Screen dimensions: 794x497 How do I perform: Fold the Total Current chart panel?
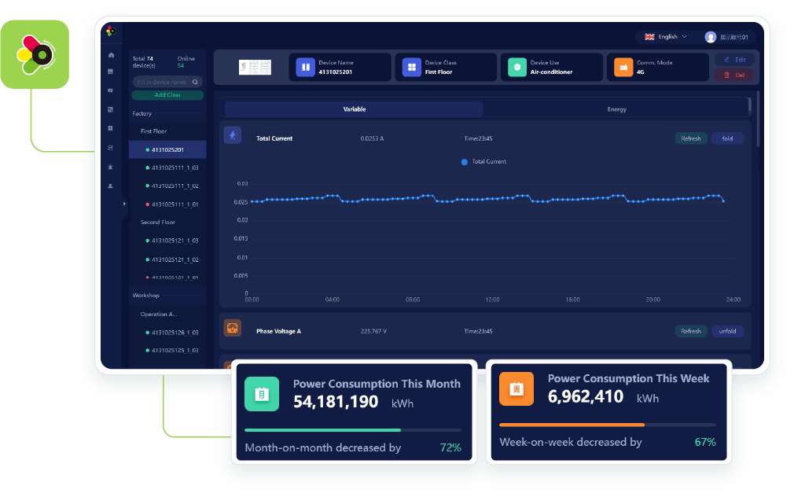click(727, 138)
